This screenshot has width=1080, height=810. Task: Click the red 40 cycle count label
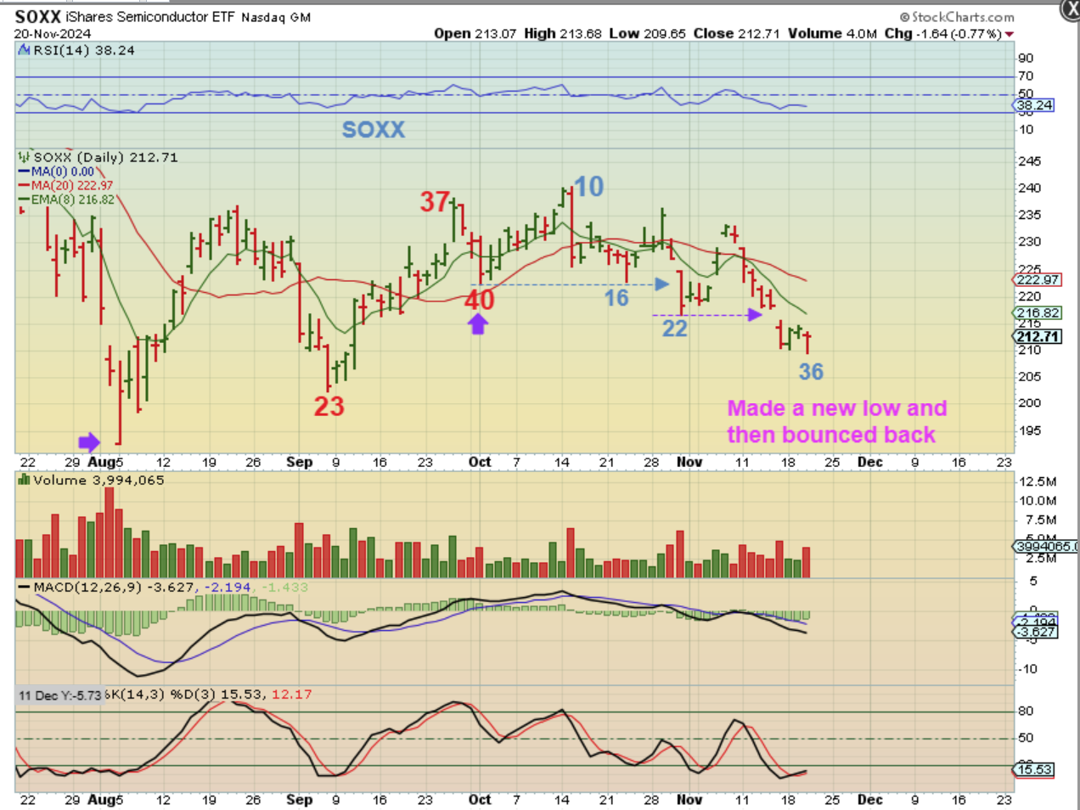click(479, 300)
